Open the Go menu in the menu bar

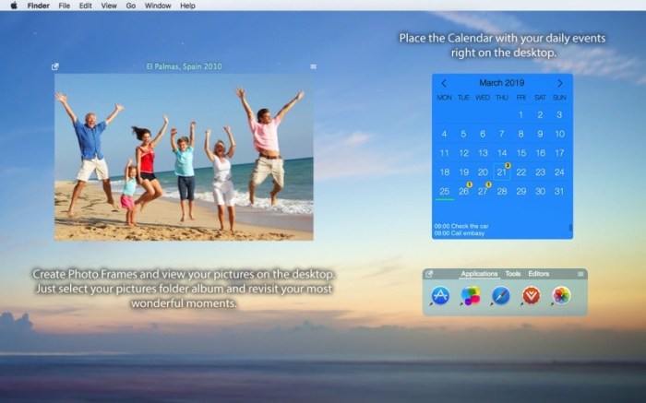(130, 6)
